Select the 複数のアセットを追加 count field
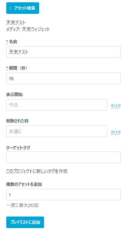129x237 pixels. pyautogui.click(x=64, y=195)
